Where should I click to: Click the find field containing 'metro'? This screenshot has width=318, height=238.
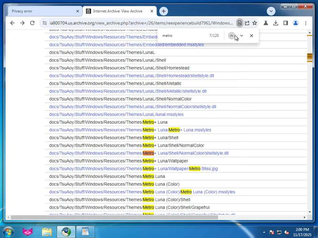(184, 36)
